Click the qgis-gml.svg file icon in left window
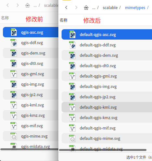The image size is (152, 161). 14,74
